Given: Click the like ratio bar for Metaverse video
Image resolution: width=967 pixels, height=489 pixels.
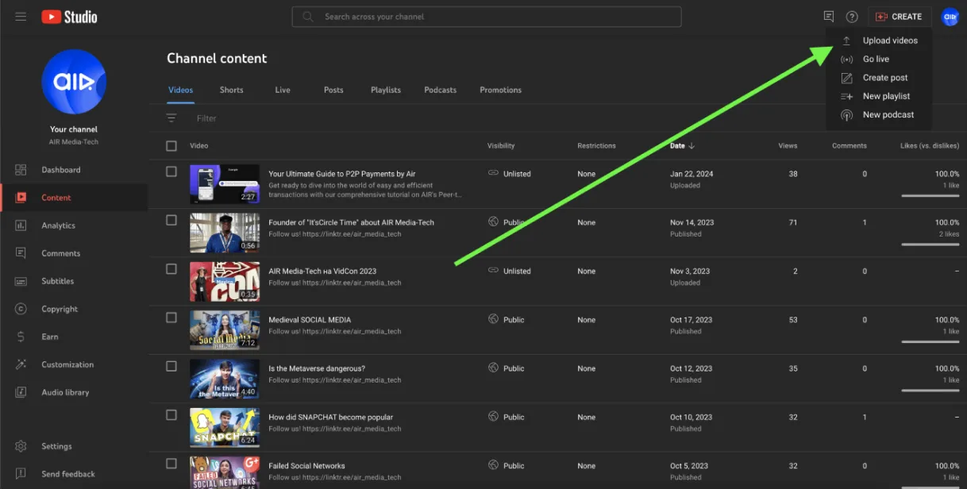Looking at the screenshot, I should 930,390.
